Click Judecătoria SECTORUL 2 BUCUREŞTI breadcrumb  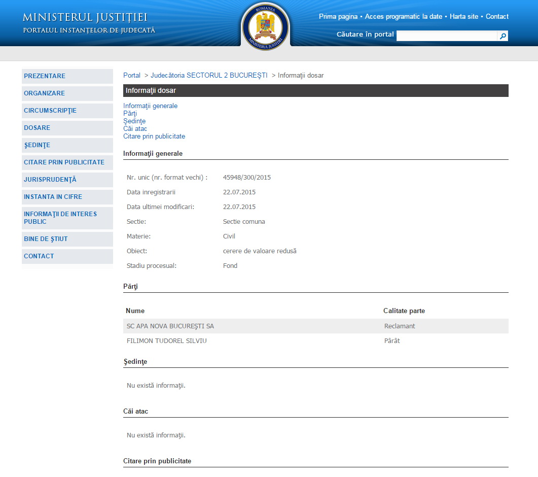[x=209, y=76]
